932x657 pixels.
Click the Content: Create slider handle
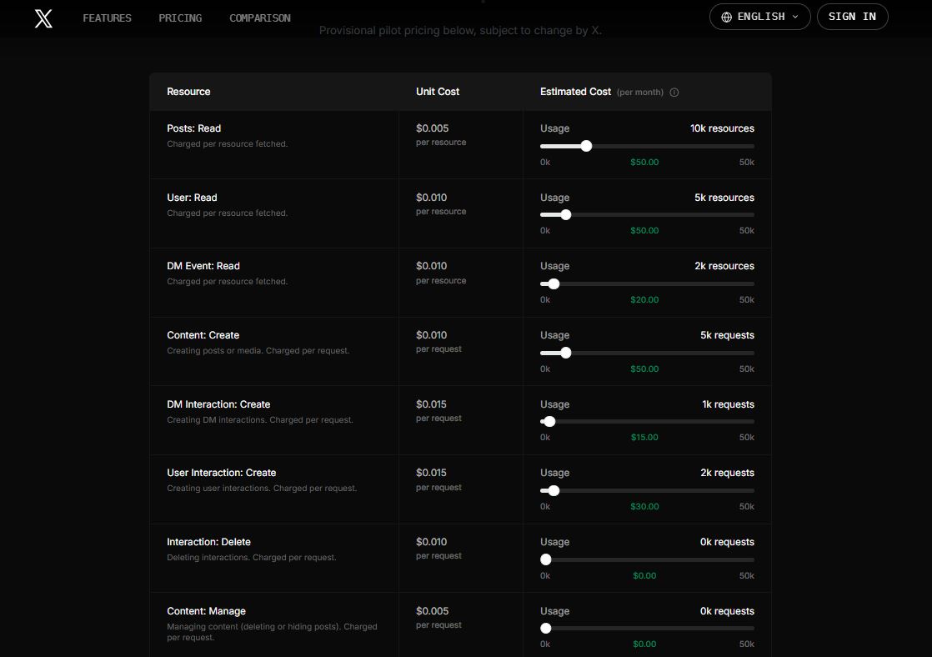[x=566, y=353]
